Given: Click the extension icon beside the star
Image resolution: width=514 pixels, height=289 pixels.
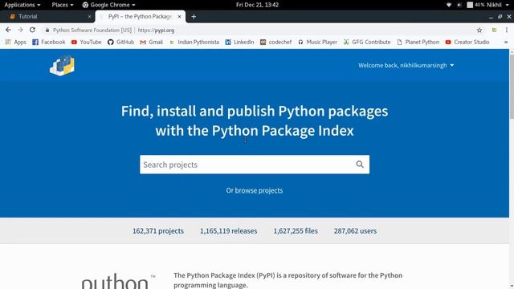Looking at the screenshot, I should click(x=494, y=31).
